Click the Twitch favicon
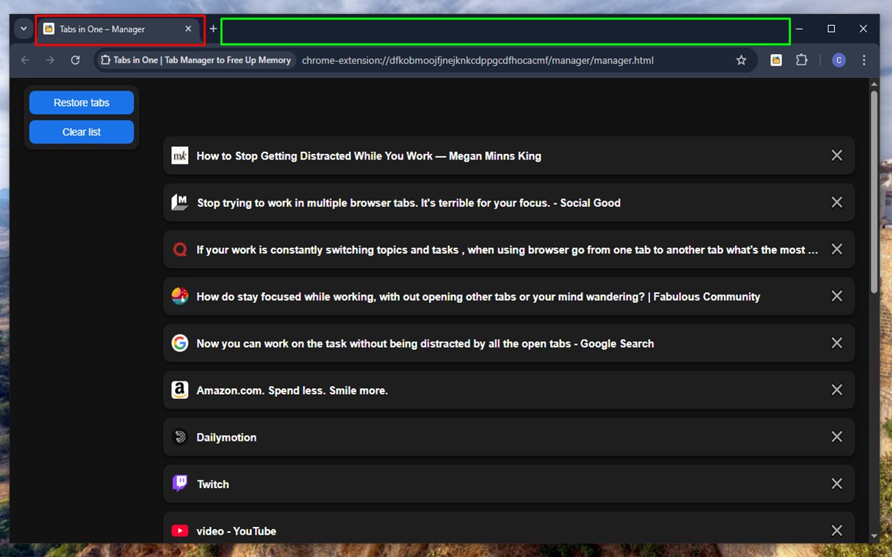The image size is (892, 557). 180,484
